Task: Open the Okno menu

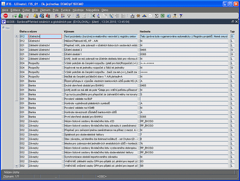Action: click(105, 10)
